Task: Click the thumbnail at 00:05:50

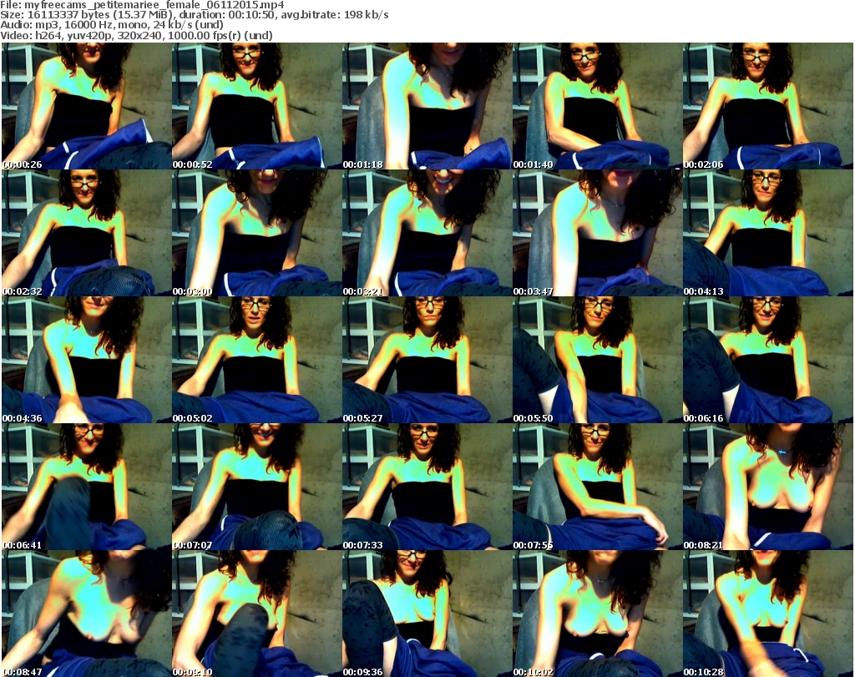Action: [x=598, y=361]
